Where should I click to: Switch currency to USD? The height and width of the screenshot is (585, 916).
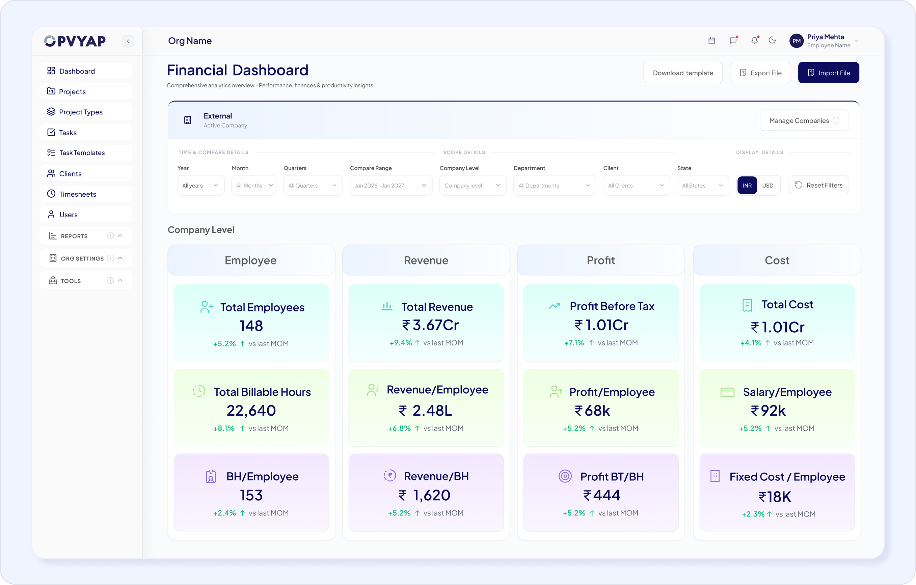767,186
